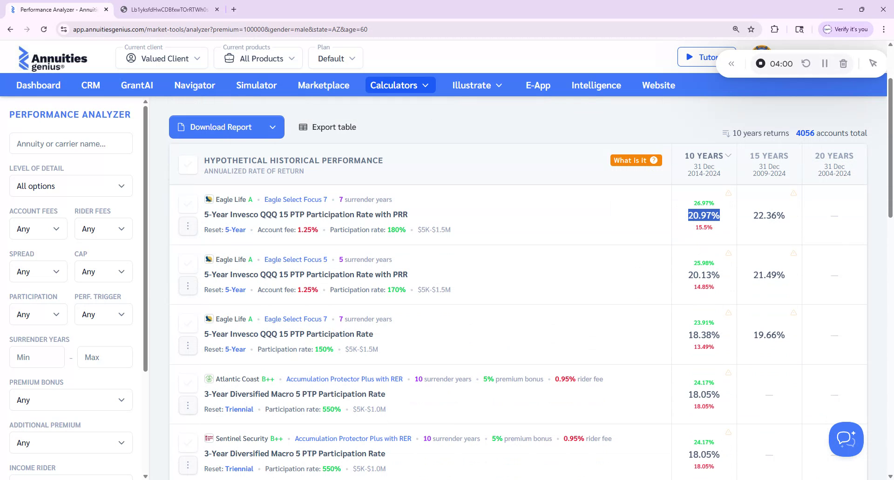
Task: Open the Current products All Products dropdown
Action: tap(257, 58)
